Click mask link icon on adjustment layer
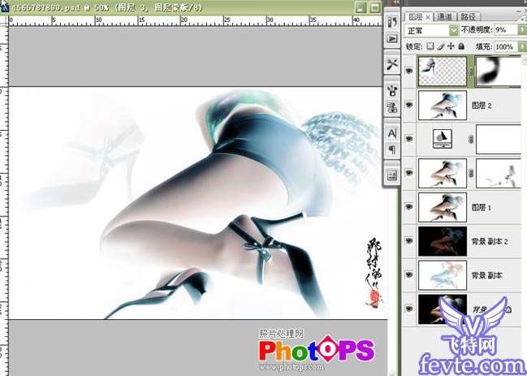The height and width of the screenshot is (376, 527). pyautogui.click(x=471, y=139)
